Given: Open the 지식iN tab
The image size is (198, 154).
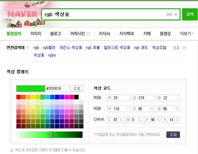Looking at the screenshot, I should pos(104,34).
